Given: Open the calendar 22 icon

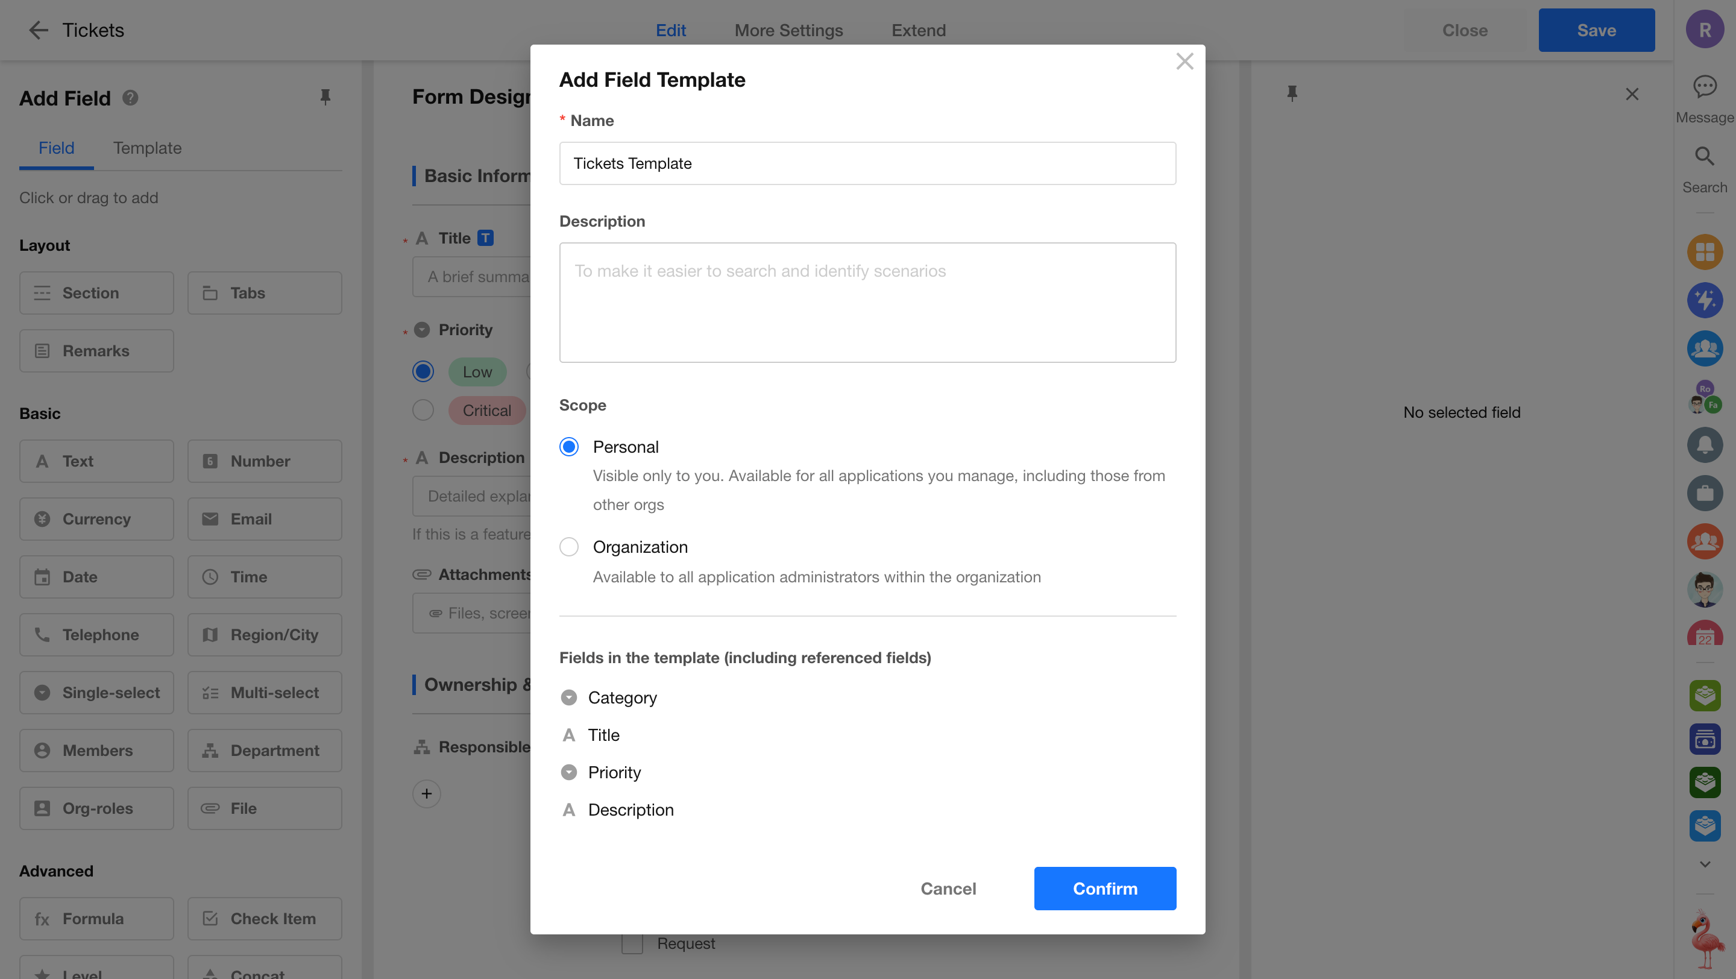Looking at the screenshot, I should point(1704,634).
